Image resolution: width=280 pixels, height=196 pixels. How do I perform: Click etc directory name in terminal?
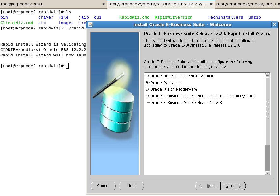click(x=42, y=23)
